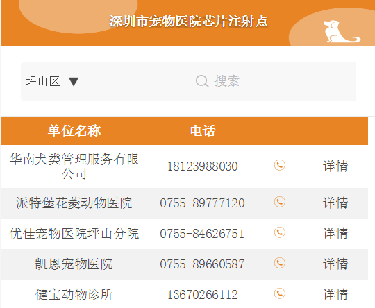This screenshot has height=308, width=375.
Task: Click the 凯恩宠物医院 name cell
Action: [74, 264]
